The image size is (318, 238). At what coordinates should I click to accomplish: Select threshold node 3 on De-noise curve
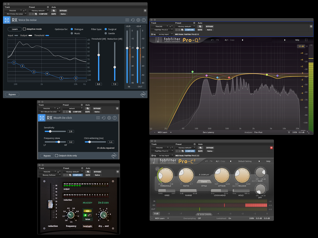(34, 72)
